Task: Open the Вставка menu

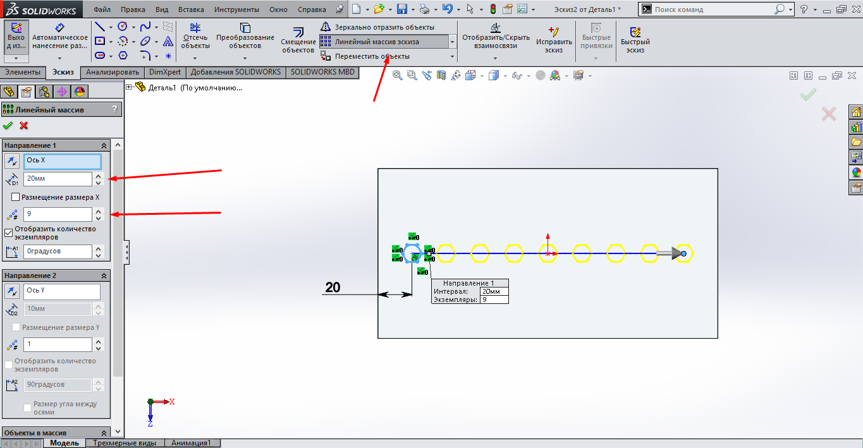Action: pyautogui.click(x=191, y=9)
